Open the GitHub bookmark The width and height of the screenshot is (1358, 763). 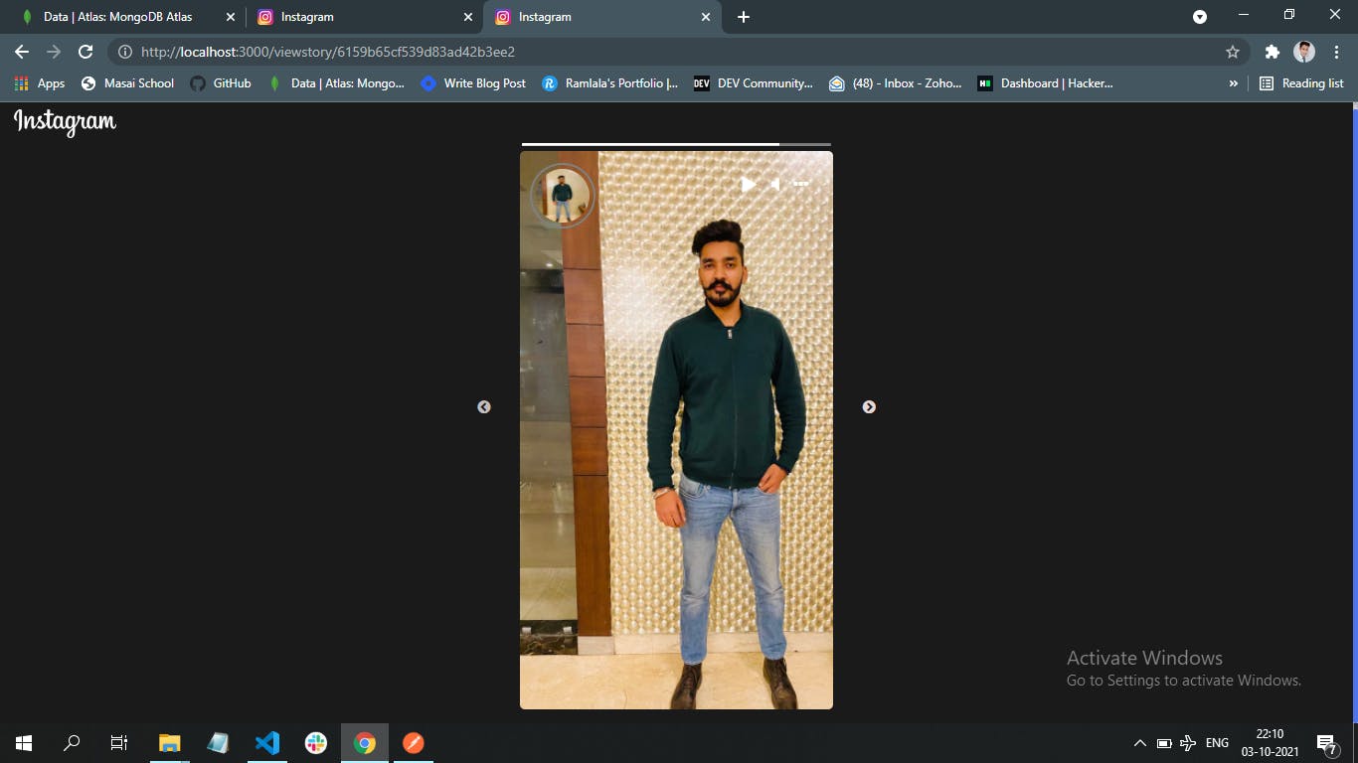pos(221,83)
